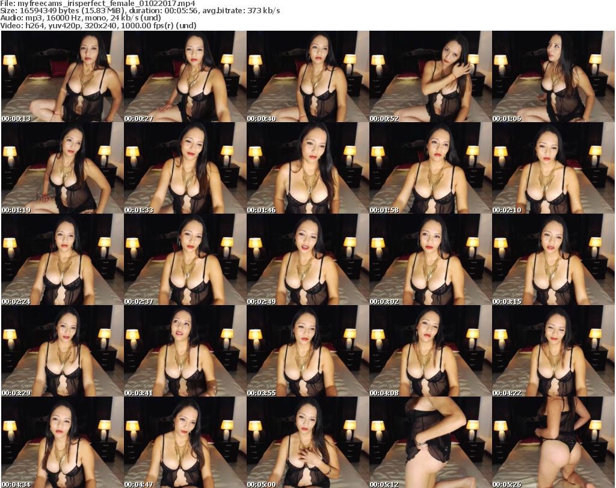Select the thumbnail timestamped 00:03:29

(62, 351)
